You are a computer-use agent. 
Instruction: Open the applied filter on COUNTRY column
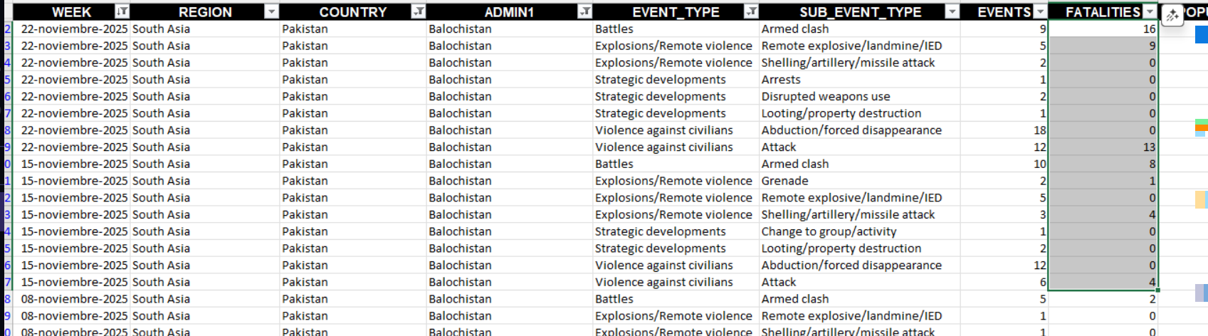pyautogui.click(x=419, y=11)
